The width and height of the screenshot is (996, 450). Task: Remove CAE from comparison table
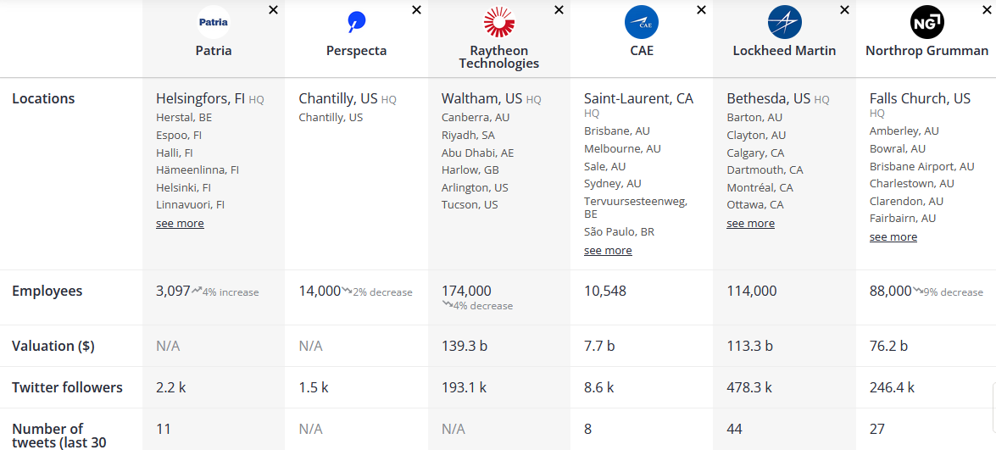tap(701, 9)
